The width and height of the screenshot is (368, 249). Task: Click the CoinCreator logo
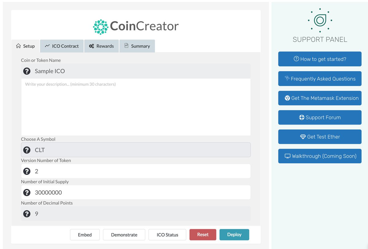[136, 27]
